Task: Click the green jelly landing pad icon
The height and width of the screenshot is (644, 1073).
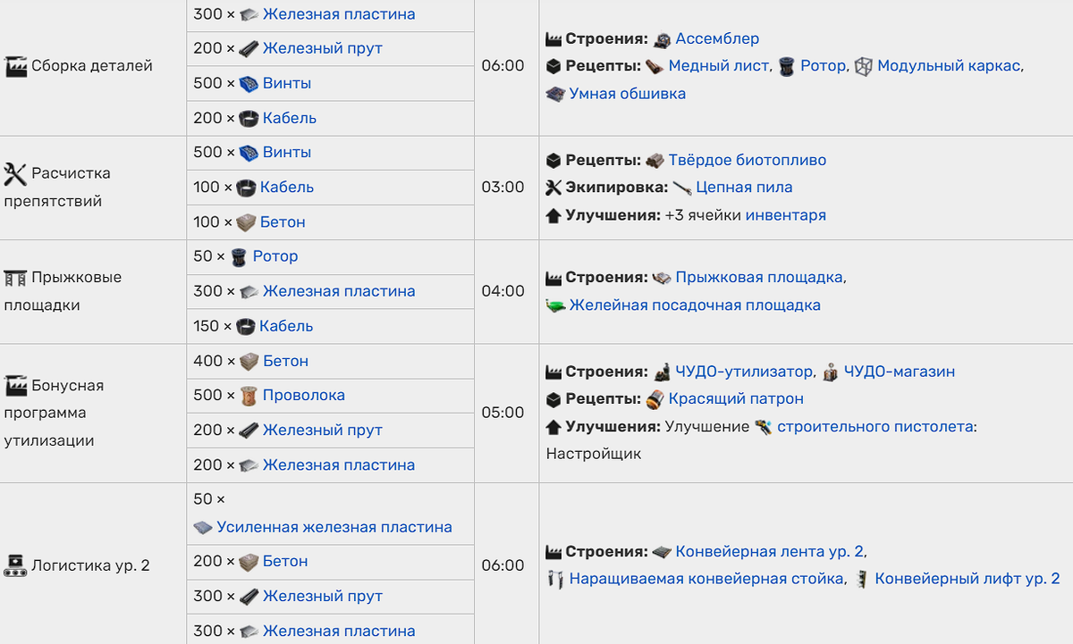Action: tap(555, 305)
